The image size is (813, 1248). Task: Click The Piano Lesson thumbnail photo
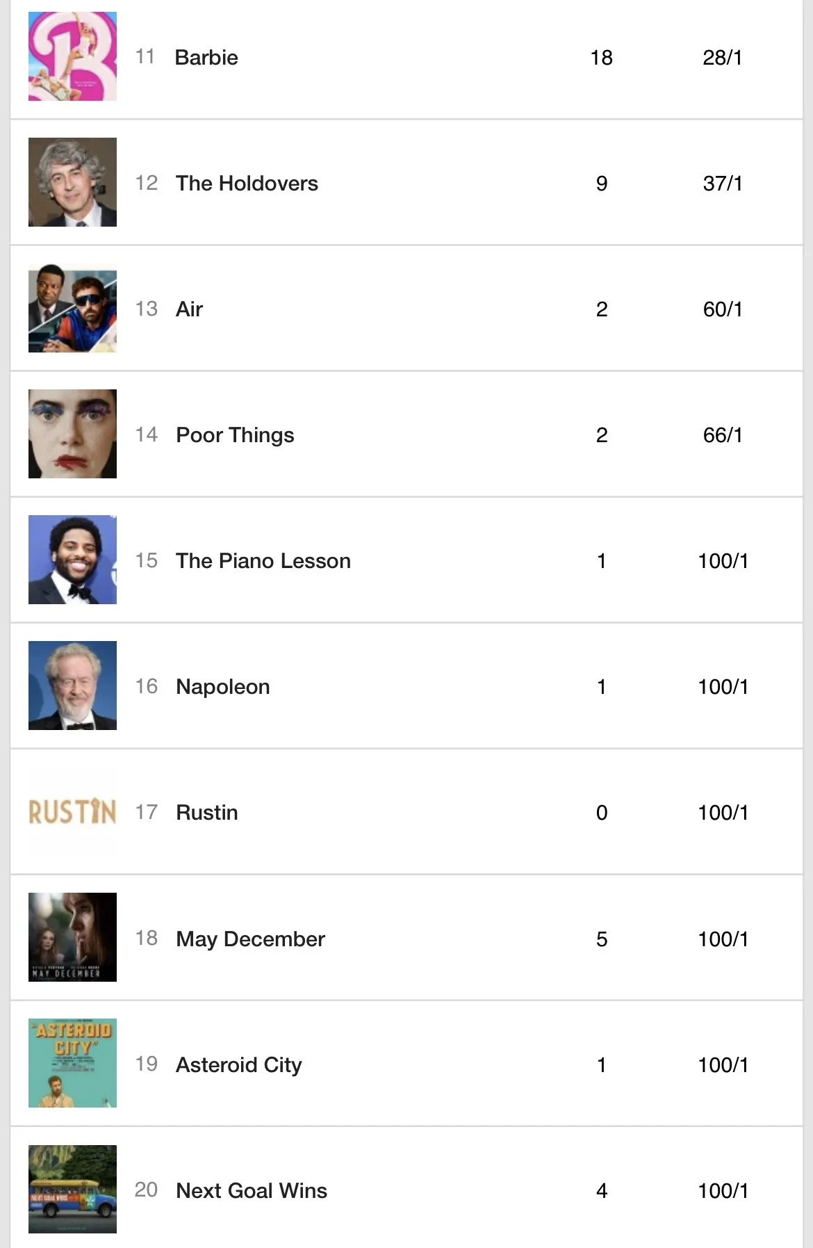[x=72, y=560]
